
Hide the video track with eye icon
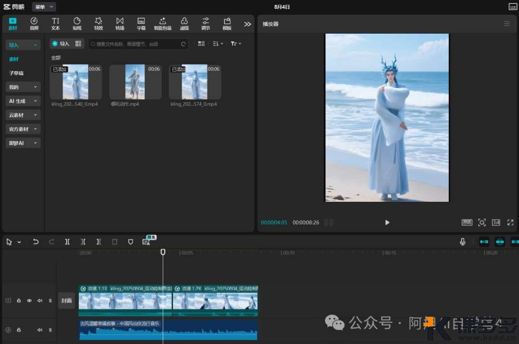29,301
